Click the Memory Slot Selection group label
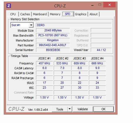The width and height of the screenshot is (133, 123). coord(25,19)
